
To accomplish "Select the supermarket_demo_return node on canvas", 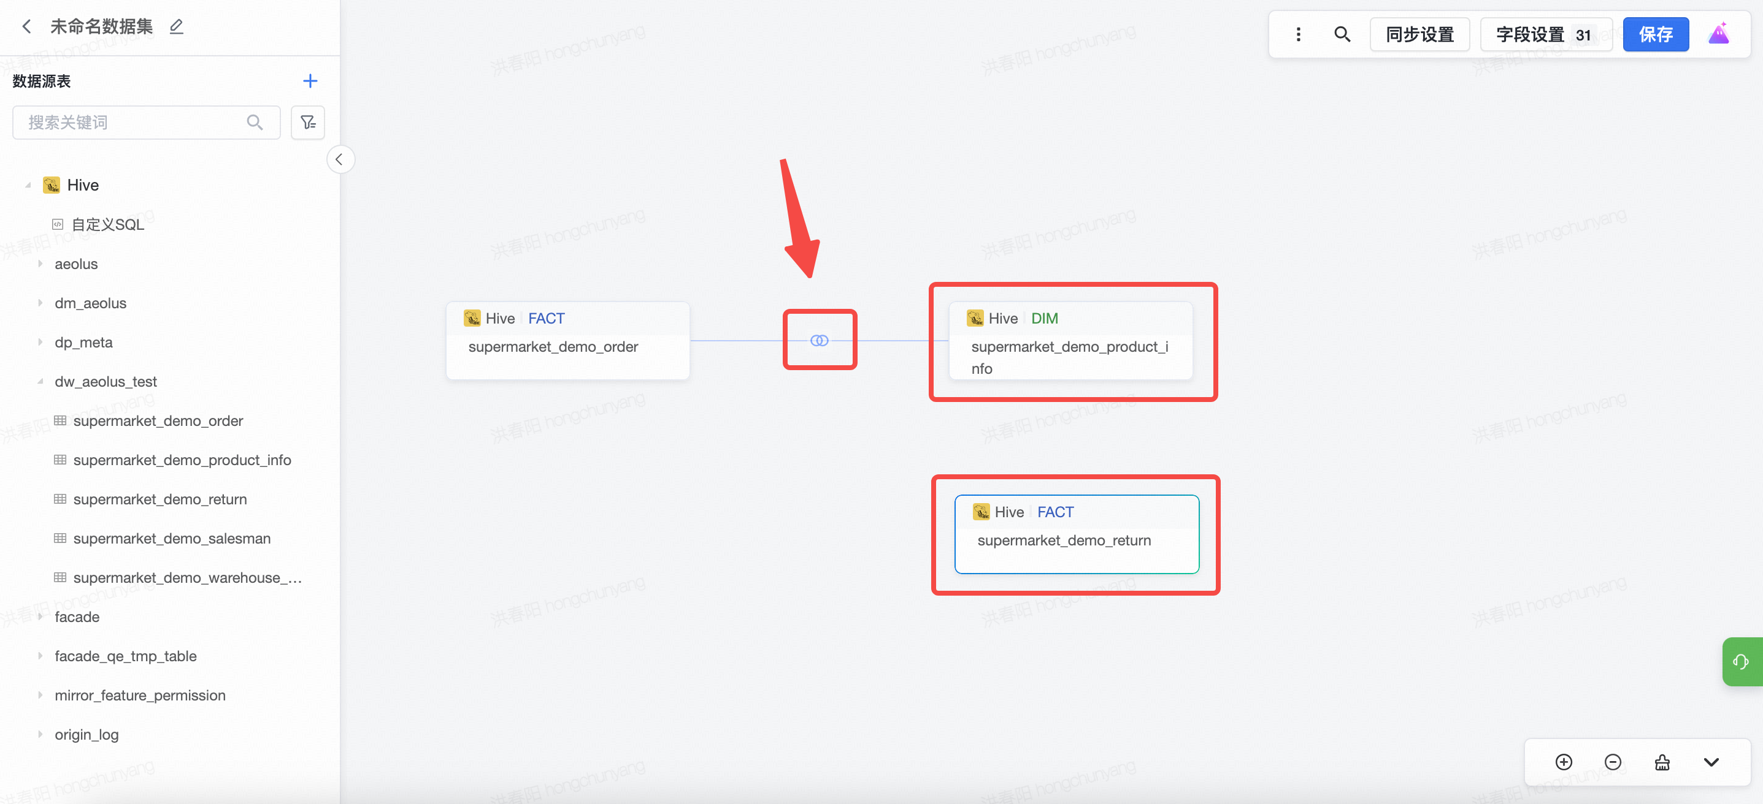I will coord(1077,534).
